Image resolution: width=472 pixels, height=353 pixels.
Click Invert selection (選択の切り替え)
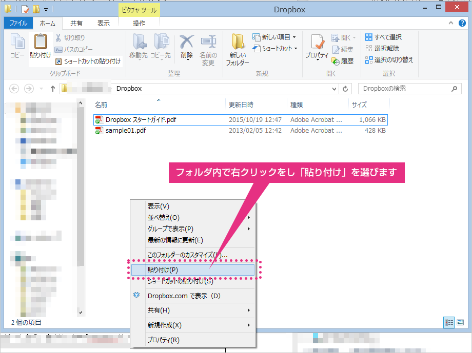click(389, 60)
